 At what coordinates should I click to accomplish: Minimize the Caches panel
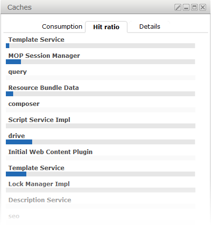point(186,7)
